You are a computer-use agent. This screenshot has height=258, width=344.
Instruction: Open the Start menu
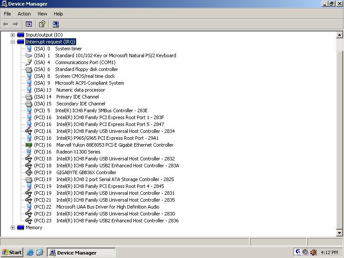(12, 252)
